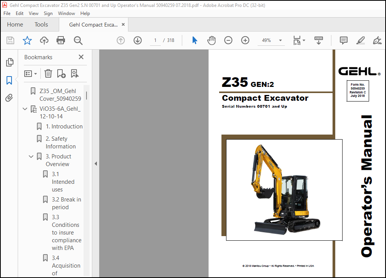The height and width of the screenshot is (278, 386).
Task: Open bookmark Z35_OM_Gehl Cover_50940259
Action: tap(60, 95)
